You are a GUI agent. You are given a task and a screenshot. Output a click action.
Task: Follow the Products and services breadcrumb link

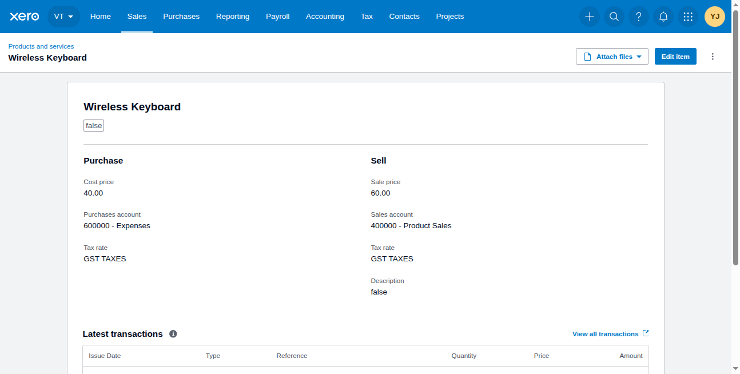pos(41,46)
